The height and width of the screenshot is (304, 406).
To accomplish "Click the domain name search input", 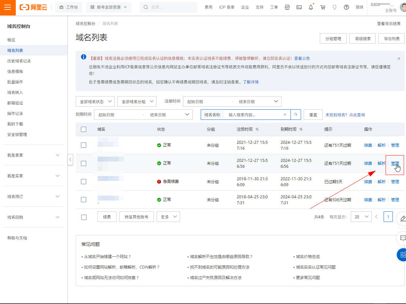I will click(253, 115).
